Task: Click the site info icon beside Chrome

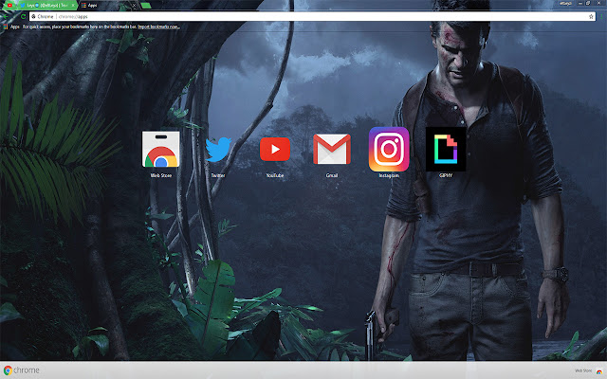Action: [x=34, y=17]
